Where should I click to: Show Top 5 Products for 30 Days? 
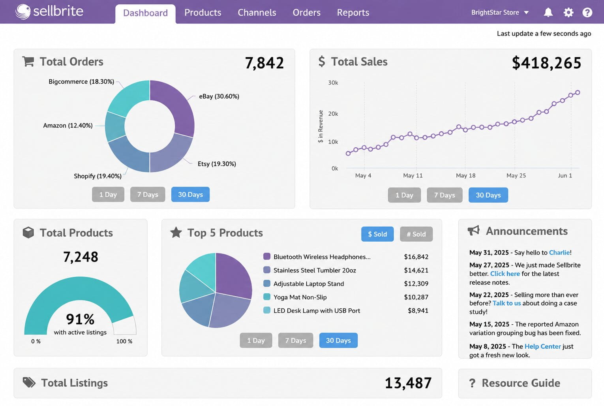pos(338,340)
